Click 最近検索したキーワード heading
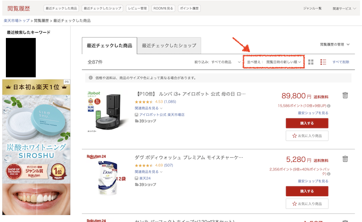 (29, 32)
